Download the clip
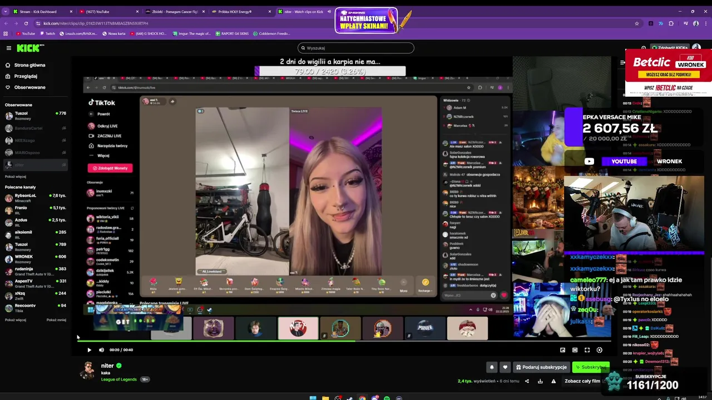The width and height of the screenshot is (712, 400). (540, 381)
